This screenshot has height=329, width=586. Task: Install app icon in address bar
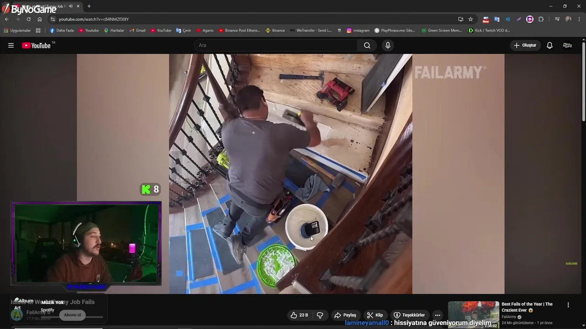461,19
